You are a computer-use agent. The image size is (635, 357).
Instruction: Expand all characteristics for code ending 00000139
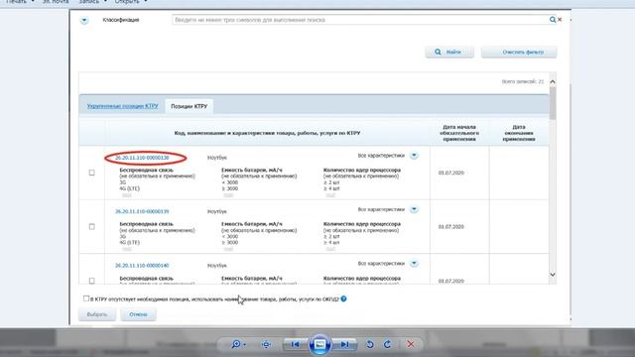[x=414, y=209]
